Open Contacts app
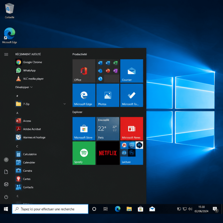 [x=40, y=187]
